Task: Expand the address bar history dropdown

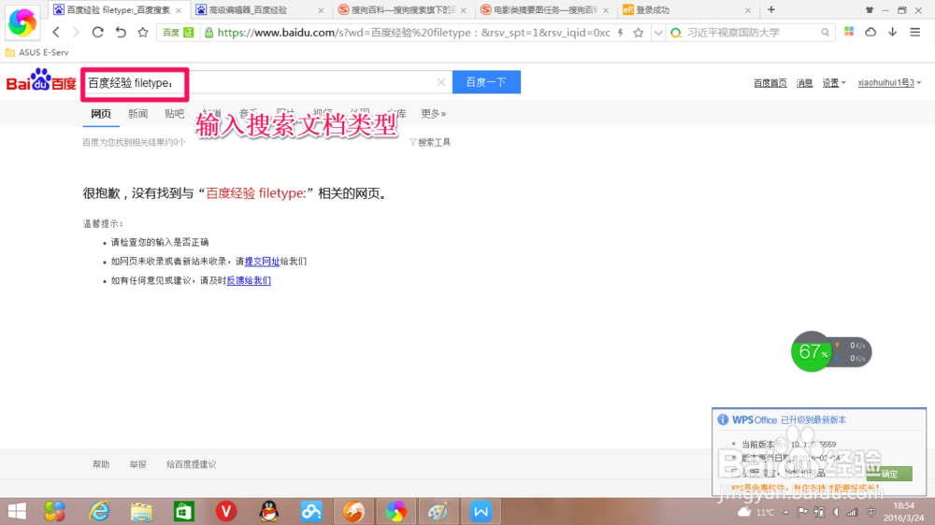Action: (657, 33)
